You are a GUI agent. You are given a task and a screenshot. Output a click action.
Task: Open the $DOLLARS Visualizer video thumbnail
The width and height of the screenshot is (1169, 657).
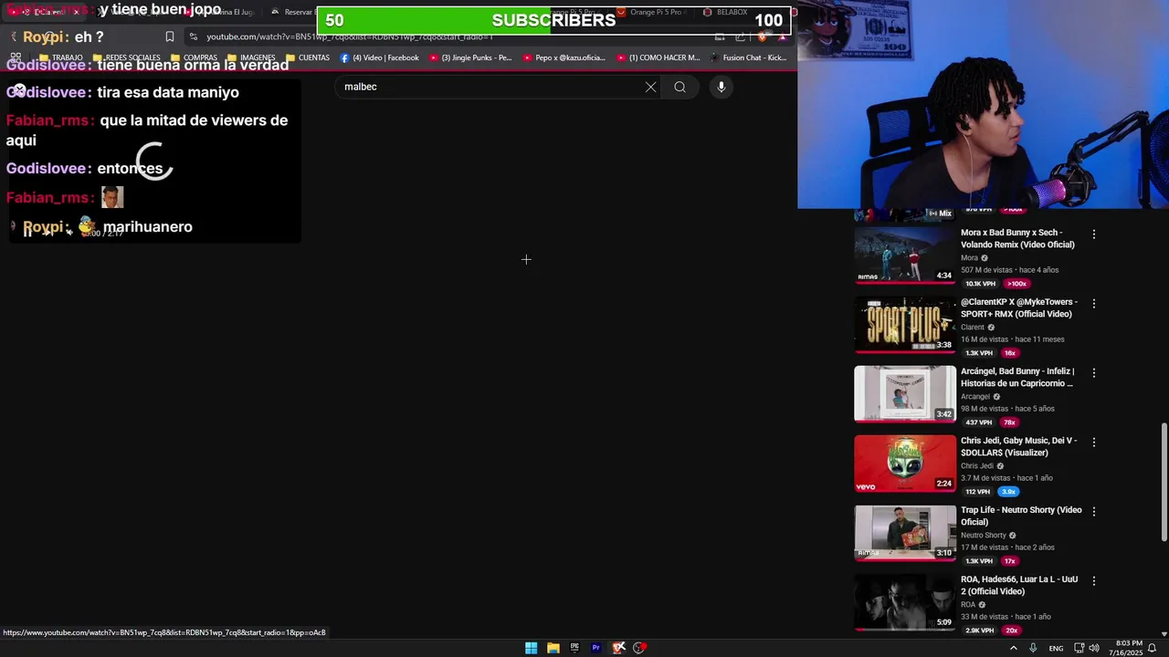pyautogui.click(x=905, y=463)
